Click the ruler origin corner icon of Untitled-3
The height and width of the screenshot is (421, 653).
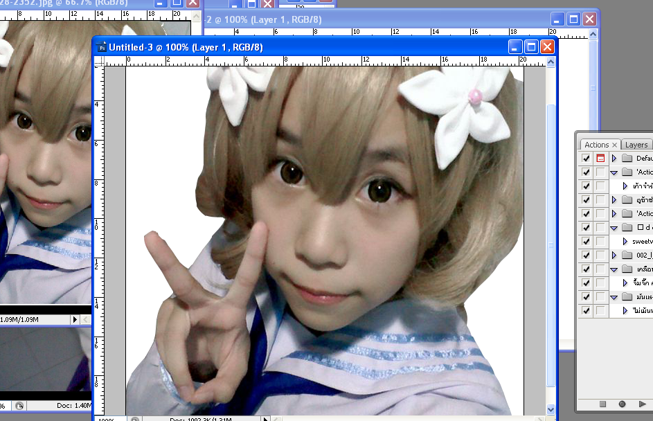click(99, 62)
